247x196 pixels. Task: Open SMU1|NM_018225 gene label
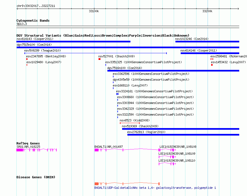(28, 147)
